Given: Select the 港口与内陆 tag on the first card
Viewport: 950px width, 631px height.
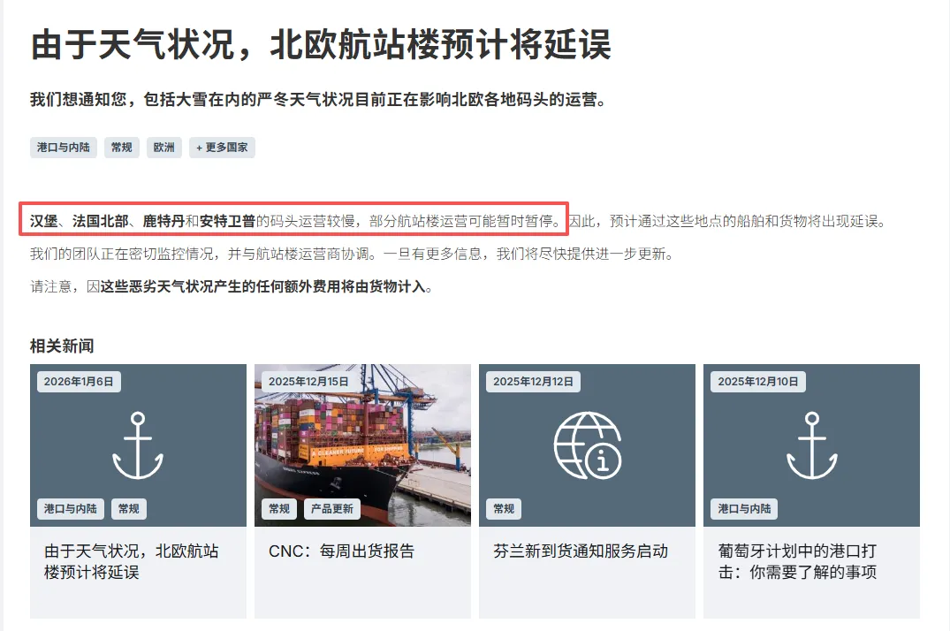Looking at the screenshot, I should click(71, 509).
